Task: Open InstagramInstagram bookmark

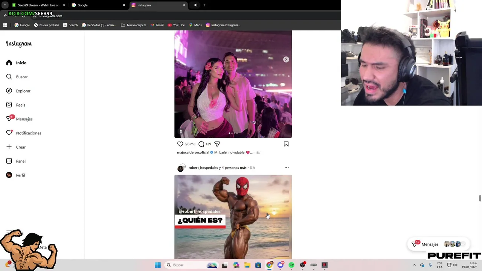Action: (x=223, y=25)
